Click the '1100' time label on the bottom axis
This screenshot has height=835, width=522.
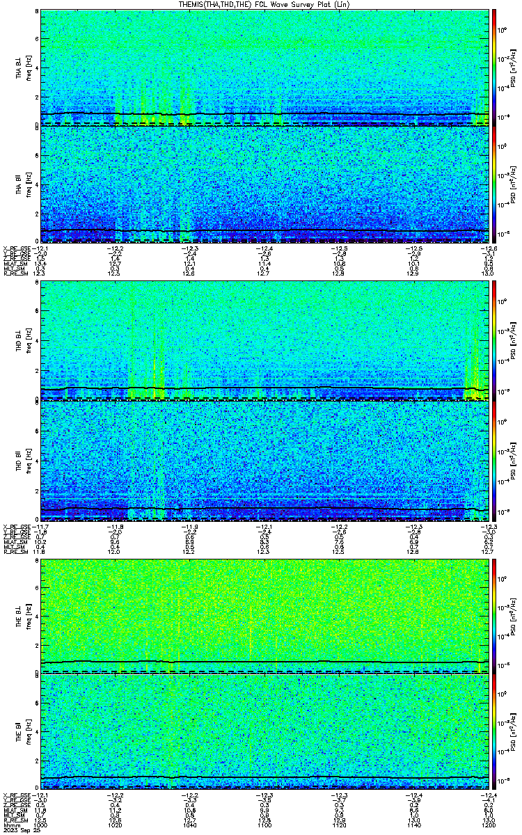coord(265,825)
